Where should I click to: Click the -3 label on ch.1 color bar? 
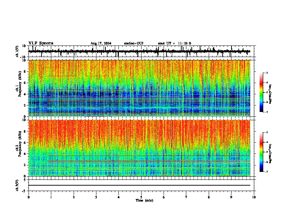266,73
